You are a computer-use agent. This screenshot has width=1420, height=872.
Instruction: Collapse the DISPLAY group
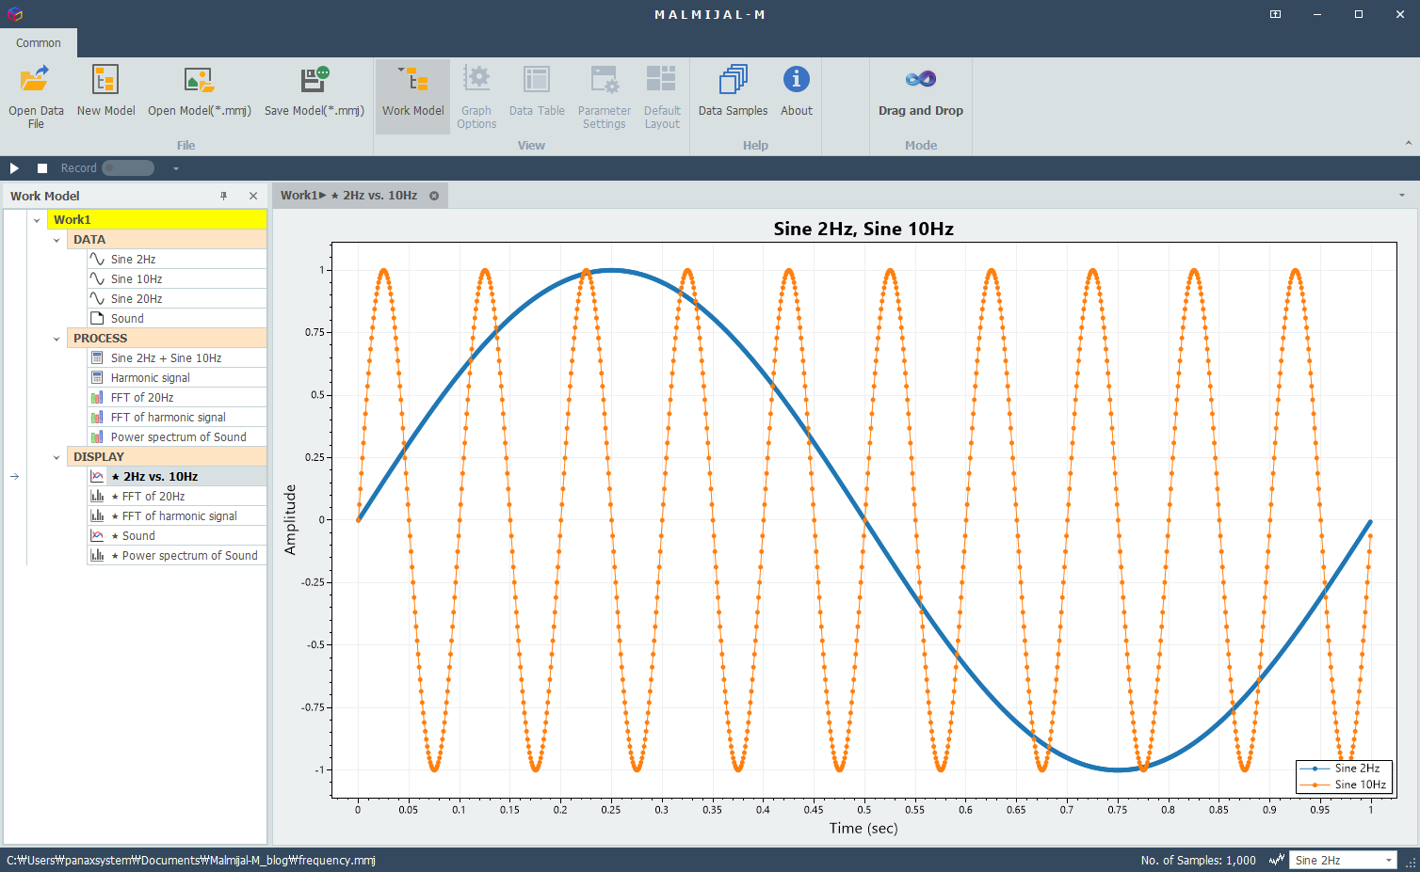point(56,457)
